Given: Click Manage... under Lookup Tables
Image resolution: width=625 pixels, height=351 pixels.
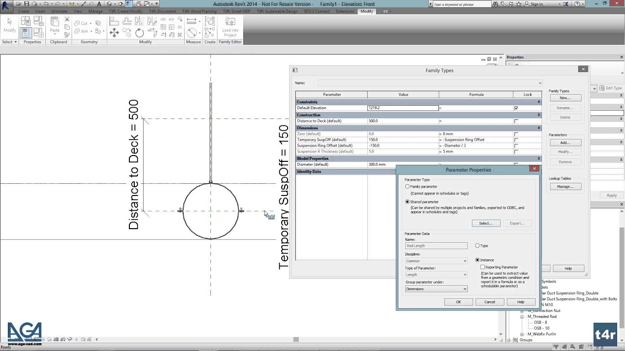Looking at the screenshot, I should tap(565, 187).
